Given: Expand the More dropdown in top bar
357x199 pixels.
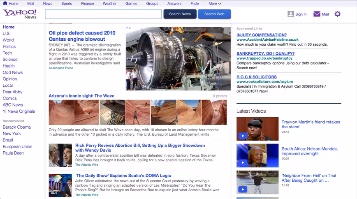Looking at the screenshot, I should tap(215, 4).
